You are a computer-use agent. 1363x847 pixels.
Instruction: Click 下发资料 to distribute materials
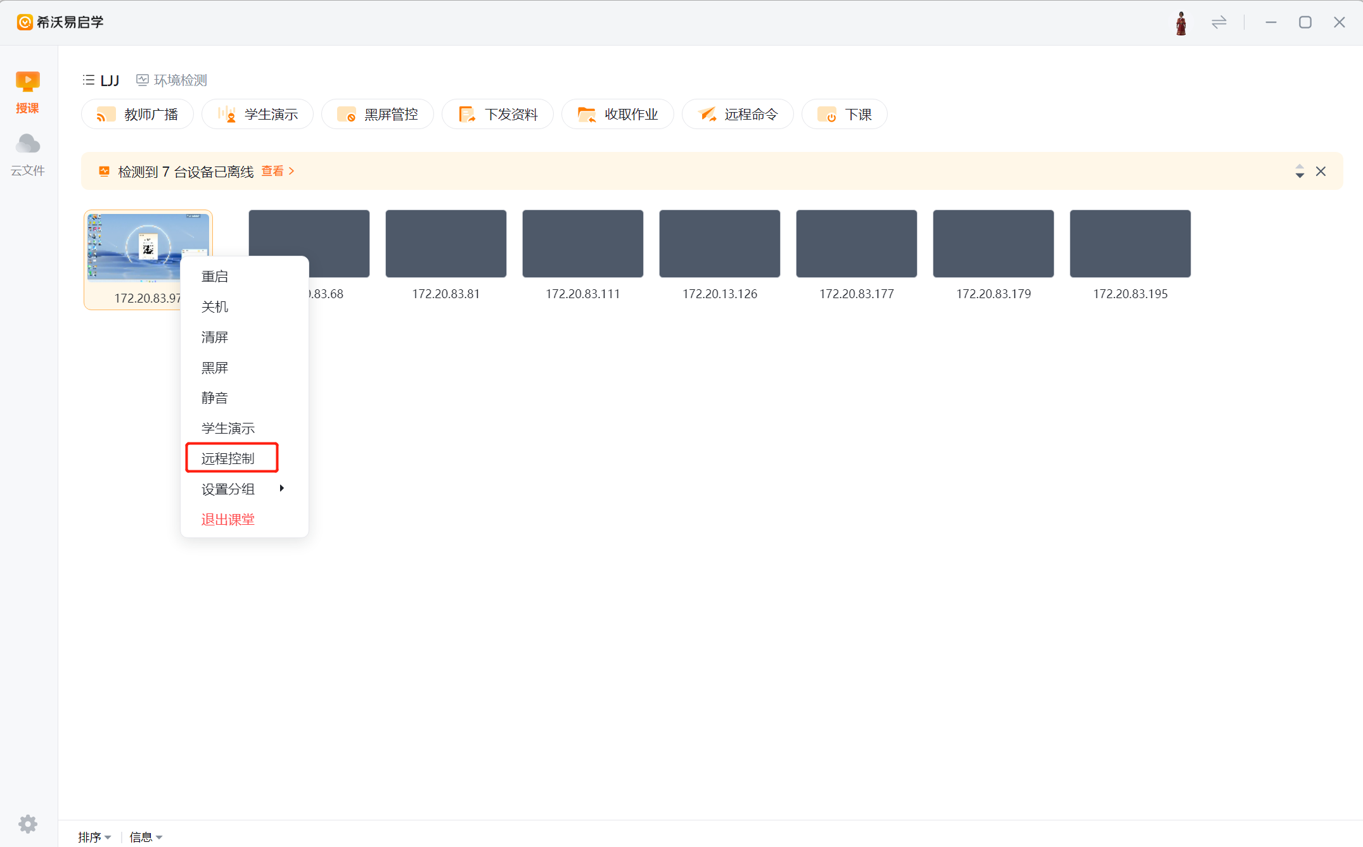(497, 115)
